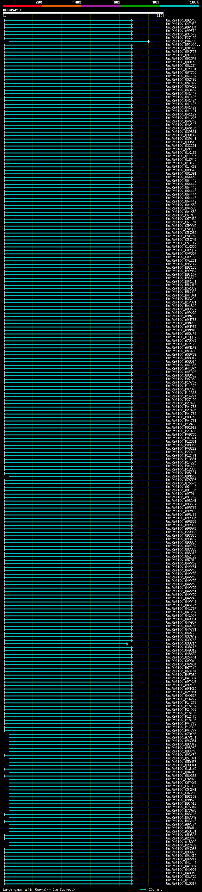
Task: Select the UniRef100_O49812 label
Action: pos(181,650)
